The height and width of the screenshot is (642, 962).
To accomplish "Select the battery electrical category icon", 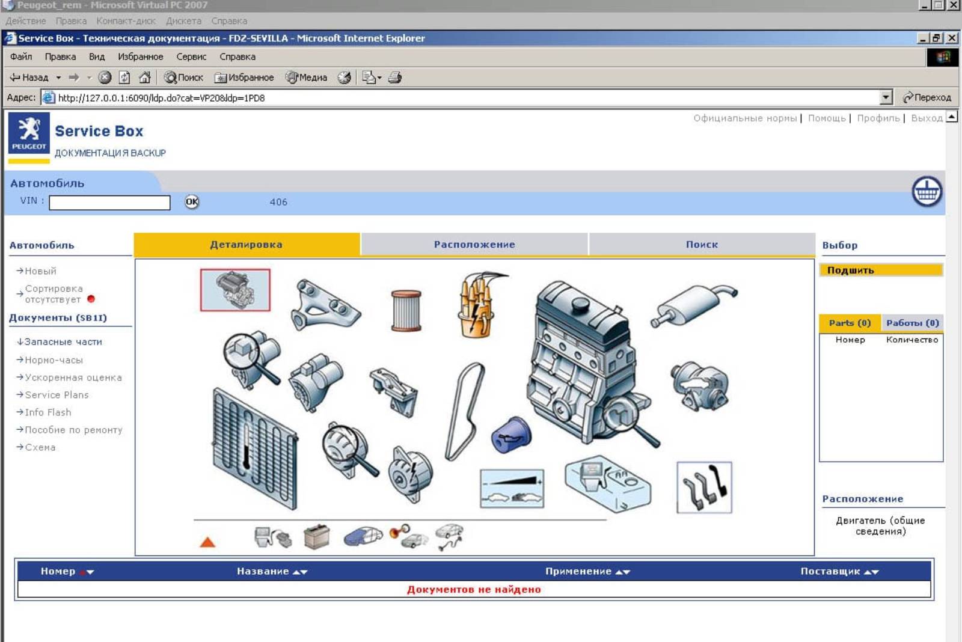I will click(x=316, y=536).
